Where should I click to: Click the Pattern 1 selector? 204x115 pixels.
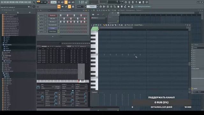click(x=91, y=6)
